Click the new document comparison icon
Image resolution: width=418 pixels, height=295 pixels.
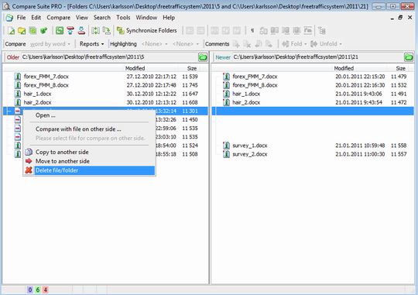(x=11, y=31)
